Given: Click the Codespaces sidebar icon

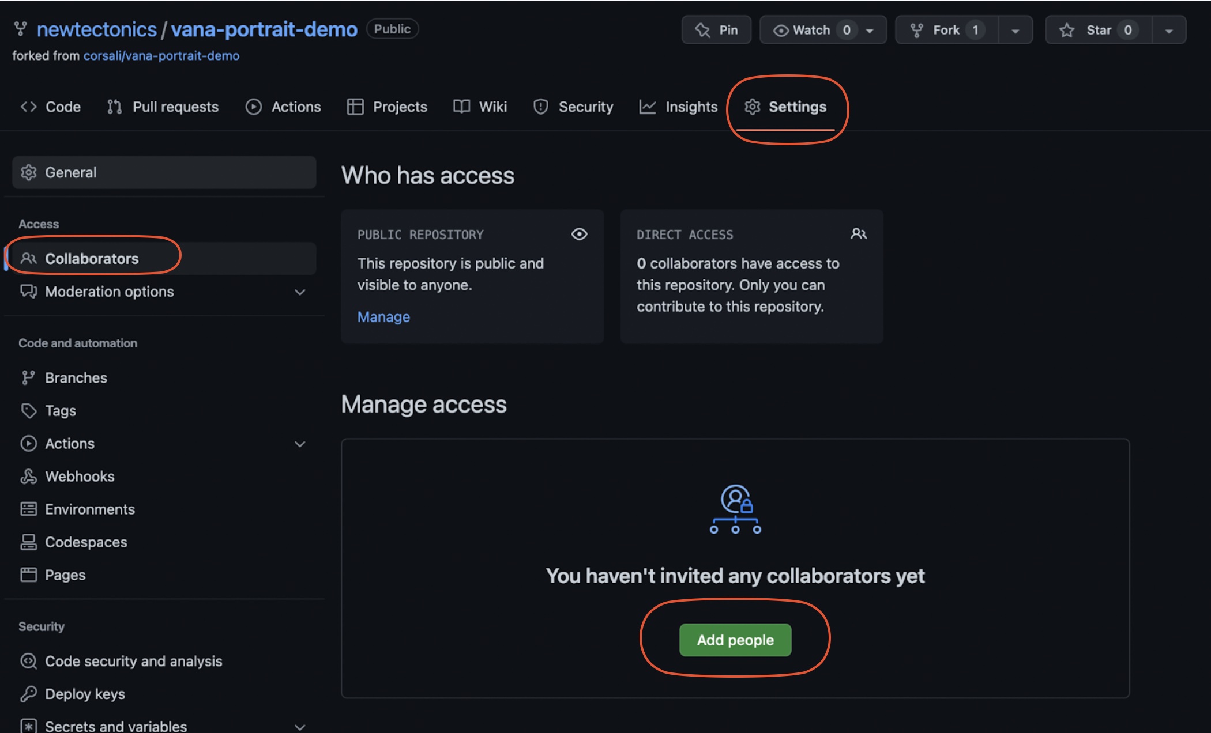Looking at the screenshot, I should [x=28, y=542].
